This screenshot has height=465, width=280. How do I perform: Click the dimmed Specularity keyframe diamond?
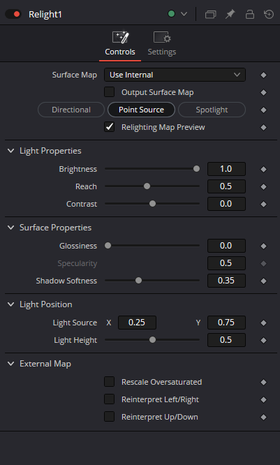(x=263, y=264)
